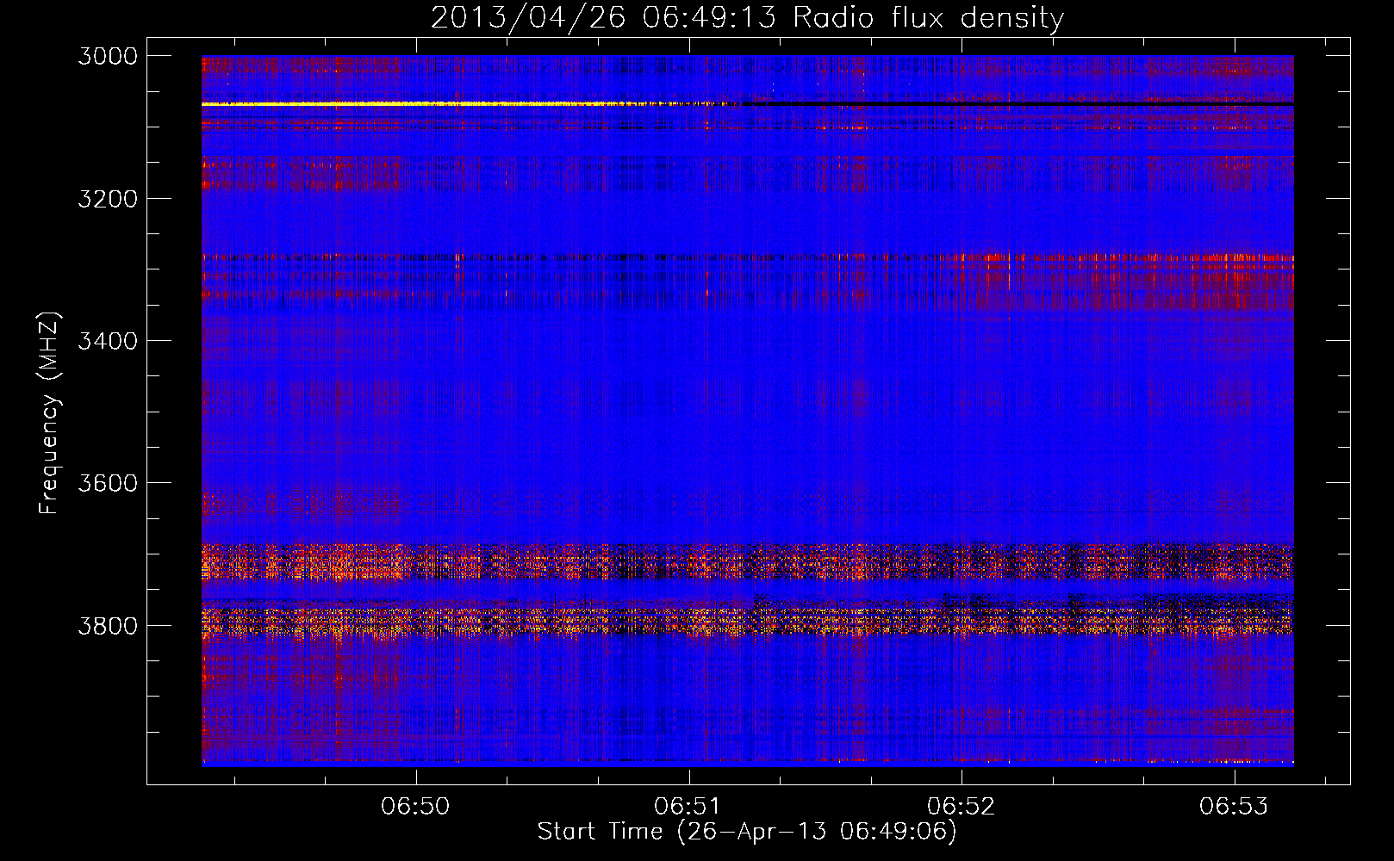Click the 3600 frequency axis label
Image resolution: width=1394 pixels, height=861 pixels.
point(108,483)
